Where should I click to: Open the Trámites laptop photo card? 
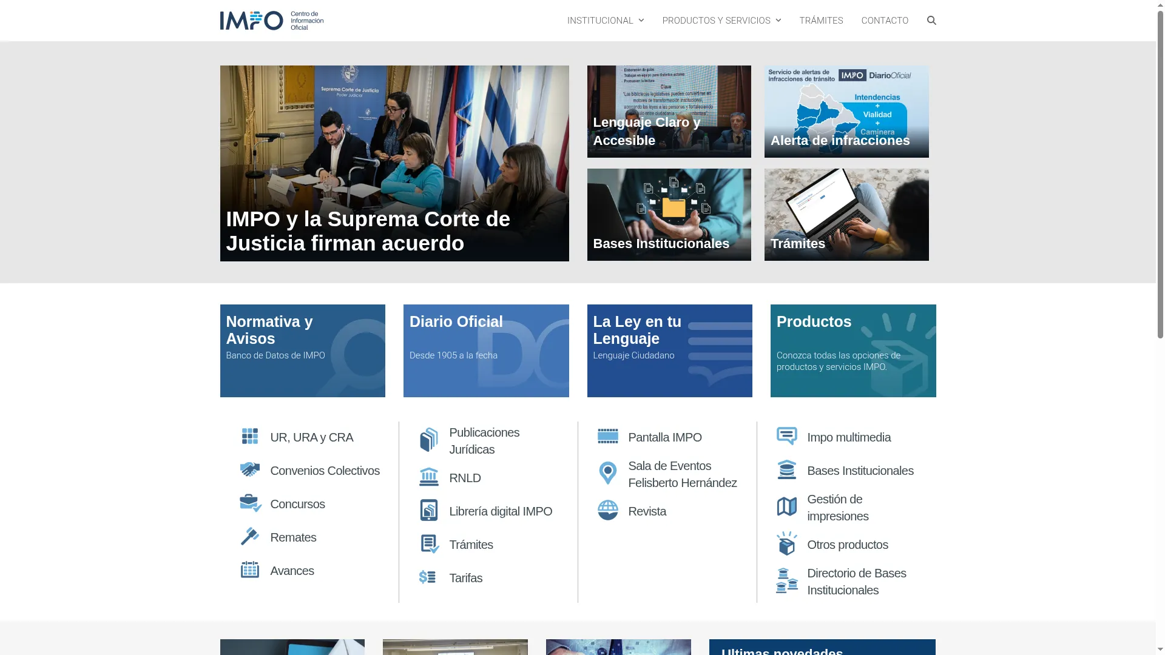tap(846, 215)
